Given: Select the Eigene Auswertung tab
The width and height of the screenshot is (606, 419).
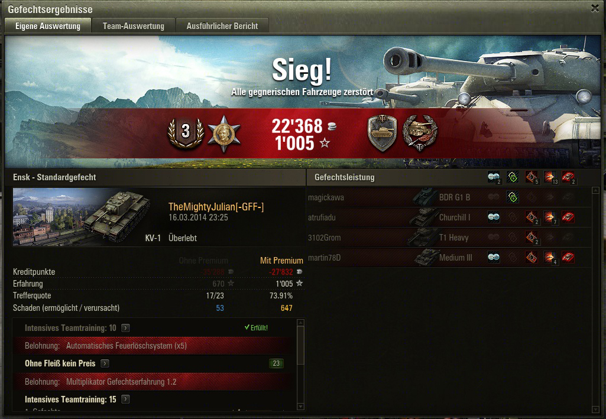Looking at the screenshot, I should click(48, 26).
